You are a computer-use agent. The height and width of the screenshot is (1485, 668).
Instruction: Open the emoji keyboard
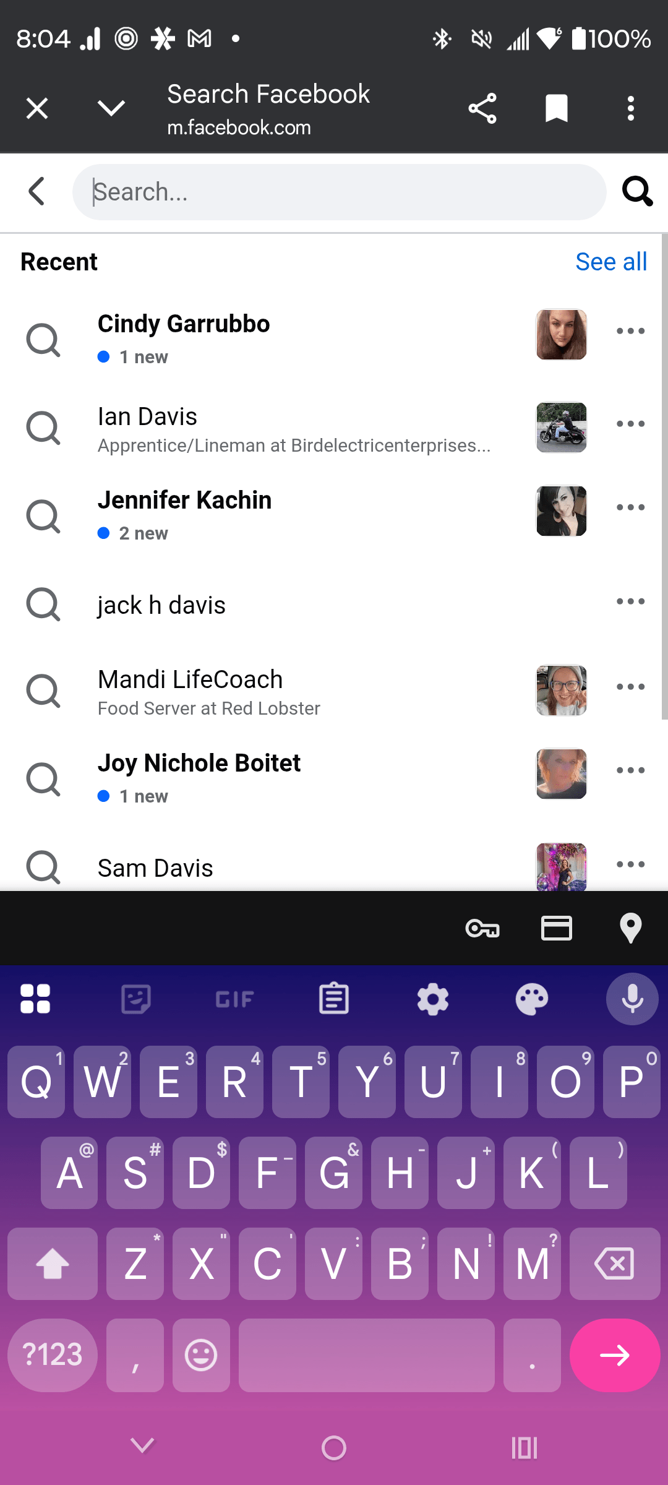click(201, 1355)
